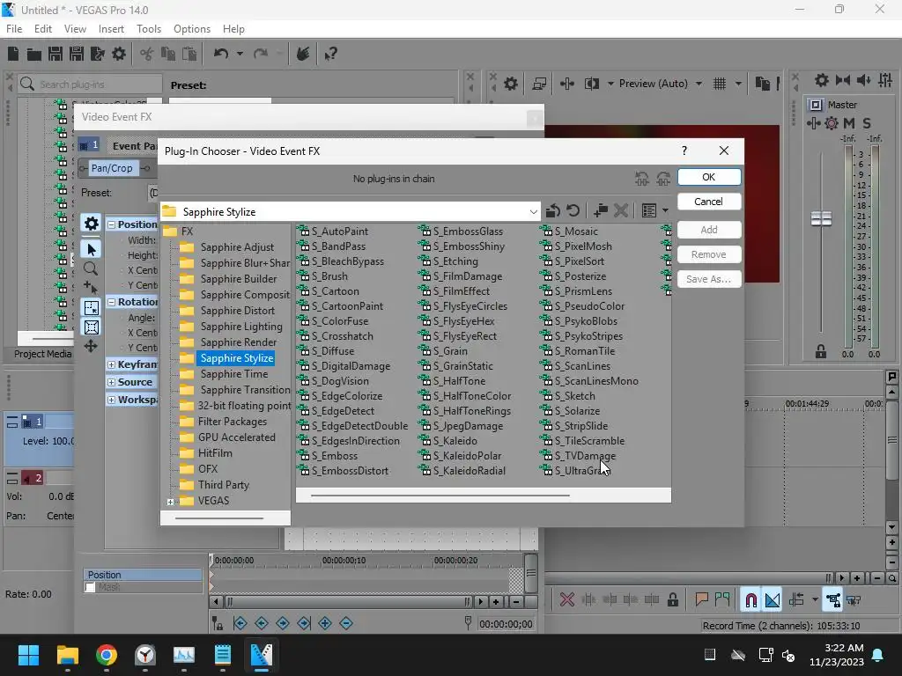Viewport: 902px width, 676px height.
Task: Expand the Source section in Pan/Crop
Action: [x=111, y=382]
